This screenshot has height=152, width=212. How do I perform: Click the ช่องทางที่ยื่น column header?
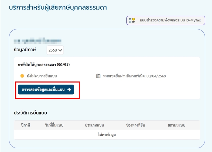[x=135, y=125]
